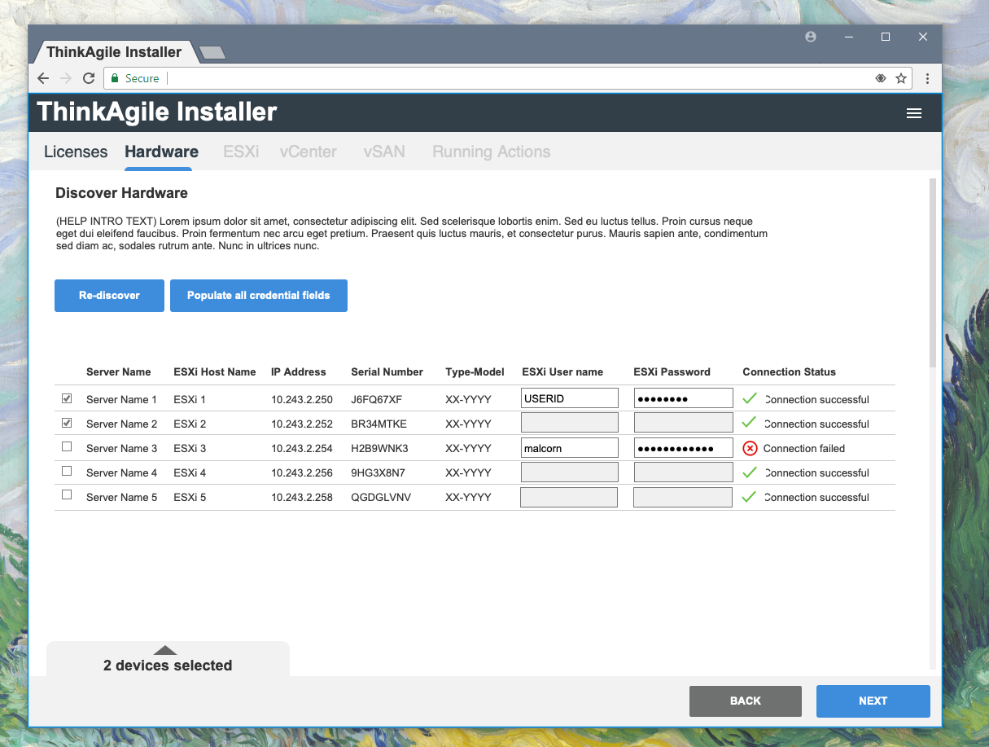Click the green padlock Secure icon
This screenshot has height=747, width=989.
115,78
